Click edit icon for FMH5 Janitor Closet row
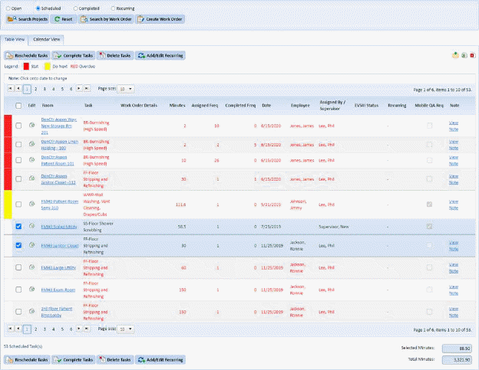The image size is (479, 370). (31, 246)
